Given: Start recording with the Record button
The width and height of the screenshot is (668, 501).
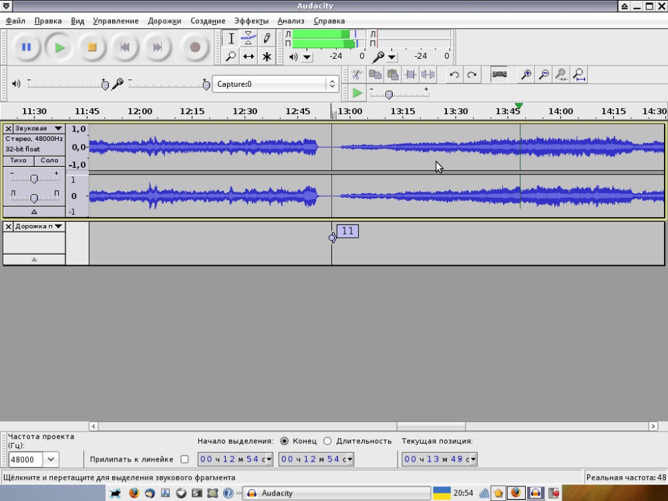Looking at the screenshot, I should [x=195, y=47].
